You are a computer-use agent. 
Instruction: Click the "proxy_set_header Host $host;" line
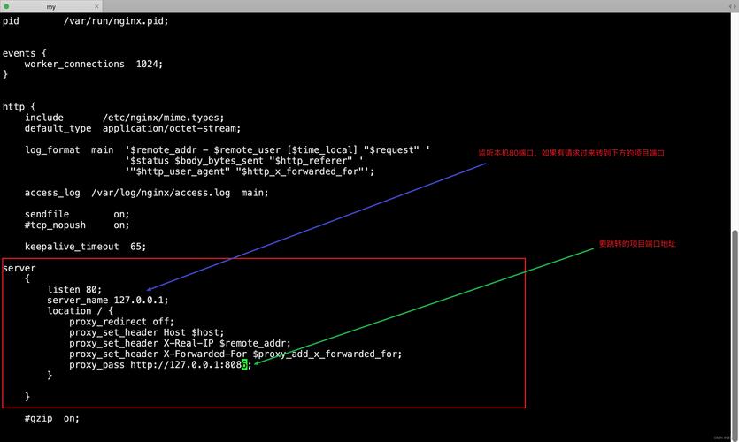click(x=147, y=332)
